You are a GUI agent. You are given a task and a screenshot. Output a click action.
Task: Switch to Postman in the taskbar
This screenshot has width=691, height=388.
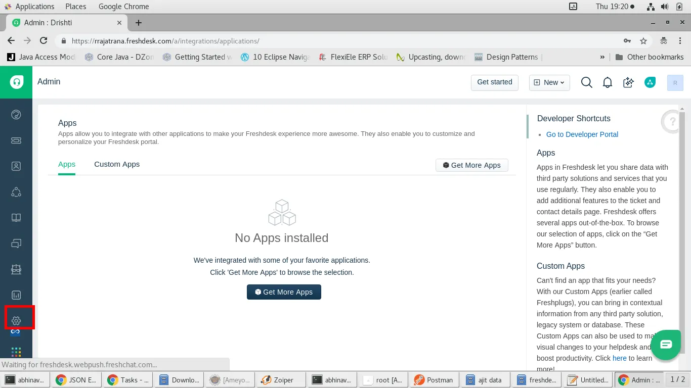tap(434, 380)
